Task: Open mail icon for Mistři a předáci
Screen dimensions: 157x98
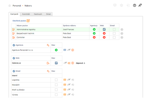Action: tap(65, 89)
